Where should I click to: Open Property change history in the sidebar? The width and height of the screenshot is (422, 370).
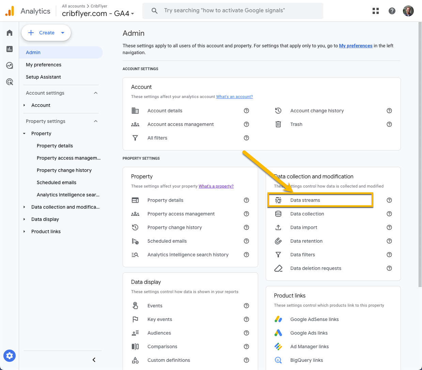coord(64,170)
